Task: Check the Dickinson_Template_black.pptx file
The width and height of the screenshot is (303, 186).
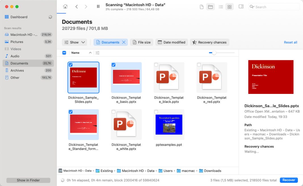Action: (156, 65)
